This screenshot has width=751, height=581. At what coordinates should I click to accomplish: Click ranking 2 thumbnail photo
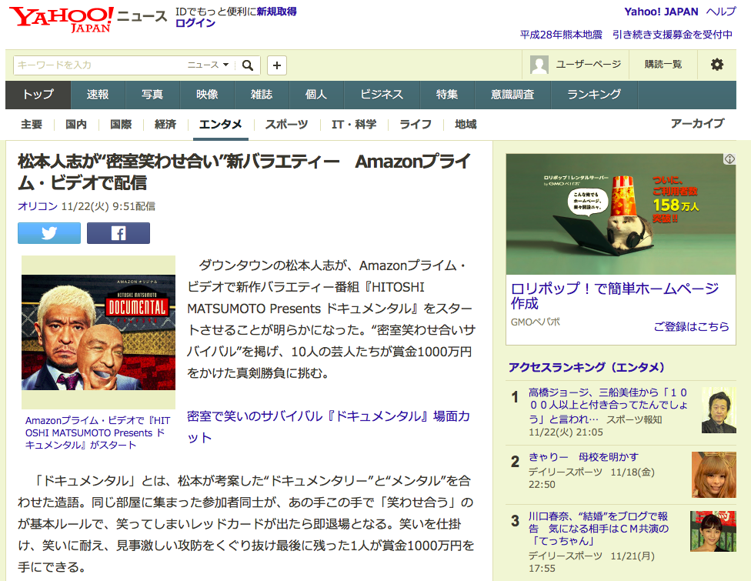pyautogui.click(x=713, y=475)
